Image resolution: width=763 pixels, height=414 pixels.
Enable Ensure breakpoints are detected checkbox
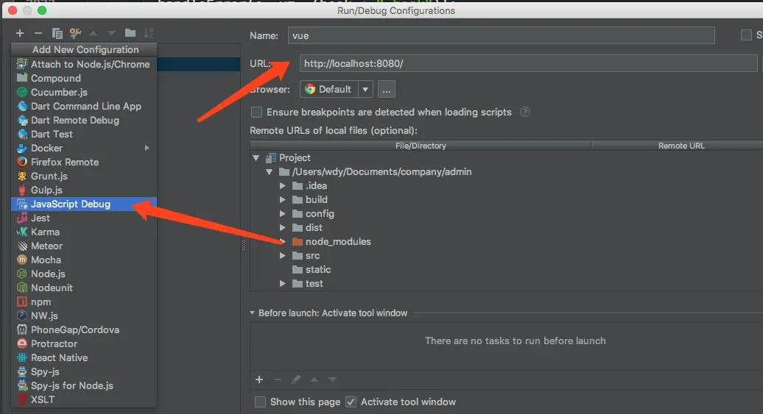coord(256,113)
